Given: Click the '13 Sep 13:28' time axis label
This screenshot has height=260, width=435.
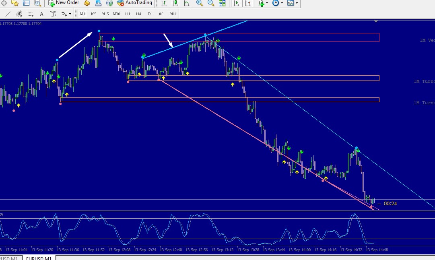Looking at the screenshot, I should coord(248,250).
